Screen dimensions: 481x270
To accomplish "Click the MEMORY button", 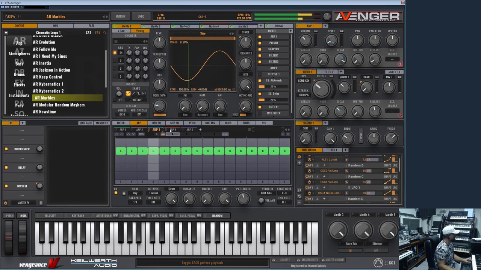I will tap(121, 16).
